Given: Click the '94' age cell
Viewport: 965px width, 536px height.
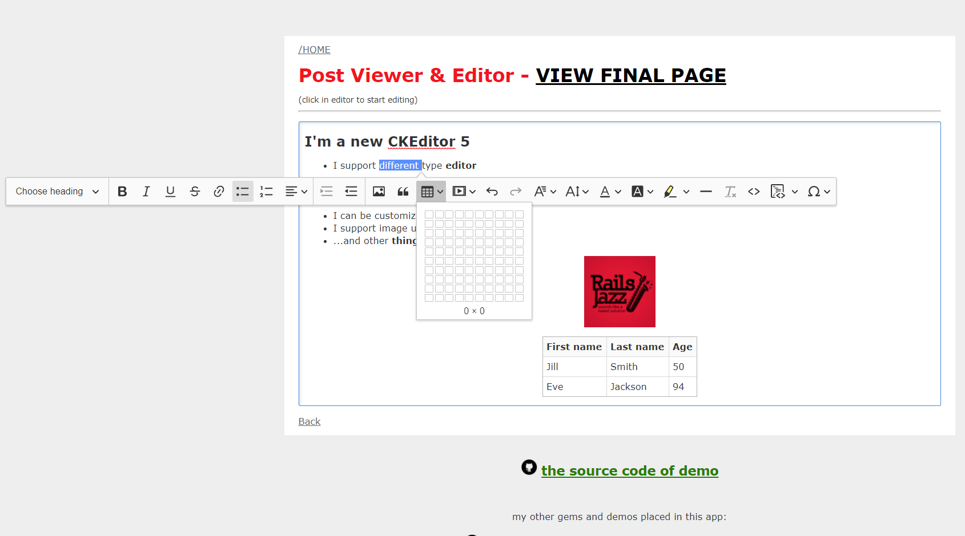Looking at the screenshot, I should tap(682, 387).
